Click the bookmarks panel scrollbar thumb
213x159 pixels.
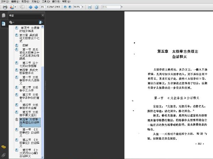tap(43, 111)
